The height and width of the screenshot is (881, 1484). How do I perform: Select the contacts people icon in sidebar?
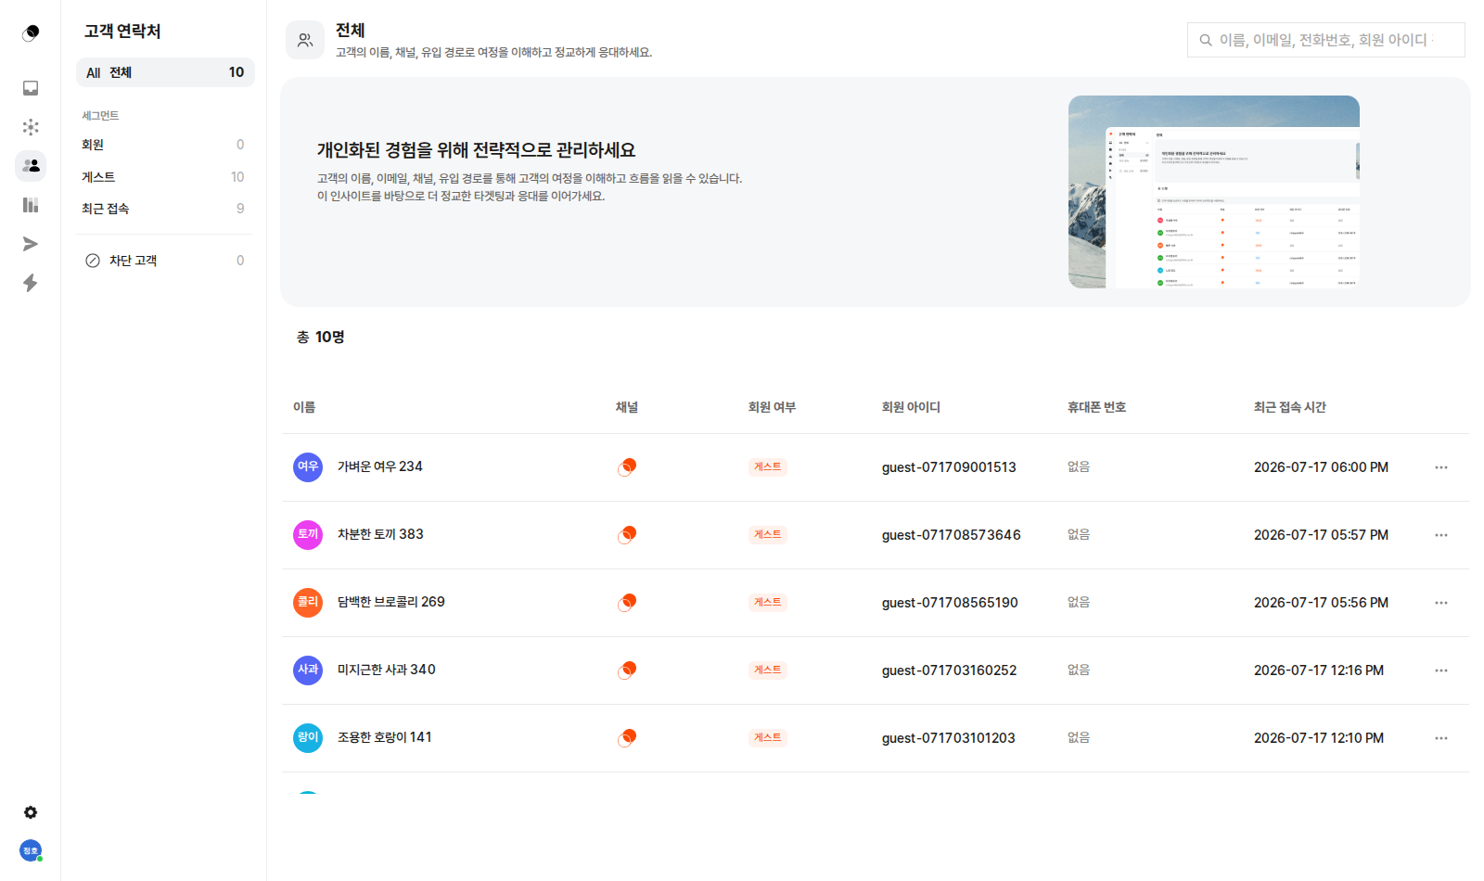click(x=31, y=166)
